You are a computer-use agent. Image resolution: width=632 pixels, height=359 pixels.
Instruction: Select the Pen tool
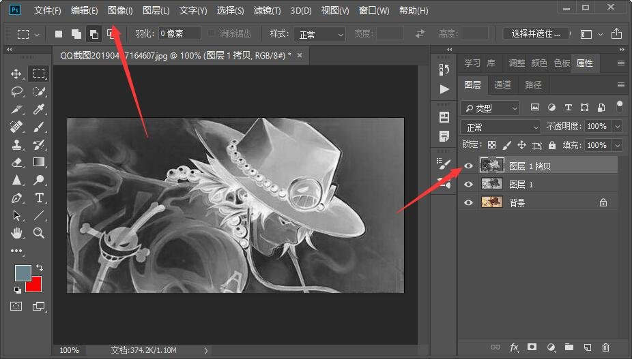click(x=16, y=198)
